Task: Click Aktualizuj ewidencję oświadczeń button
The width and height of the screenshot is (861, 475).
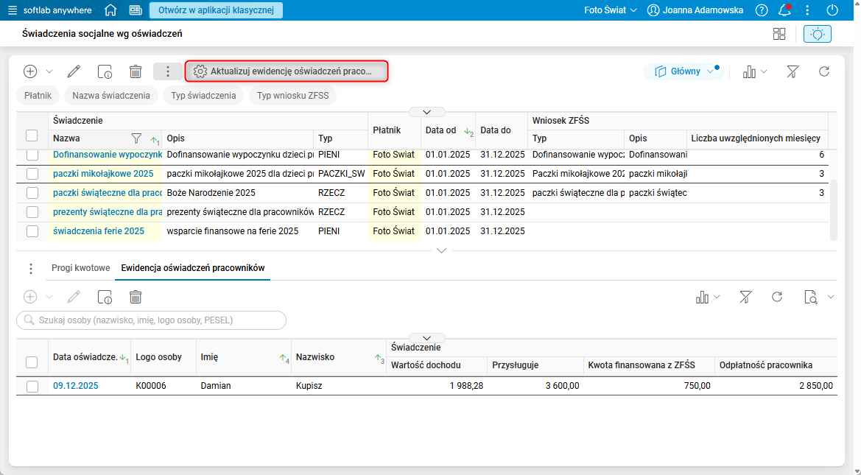Action: tap(287, 71)
